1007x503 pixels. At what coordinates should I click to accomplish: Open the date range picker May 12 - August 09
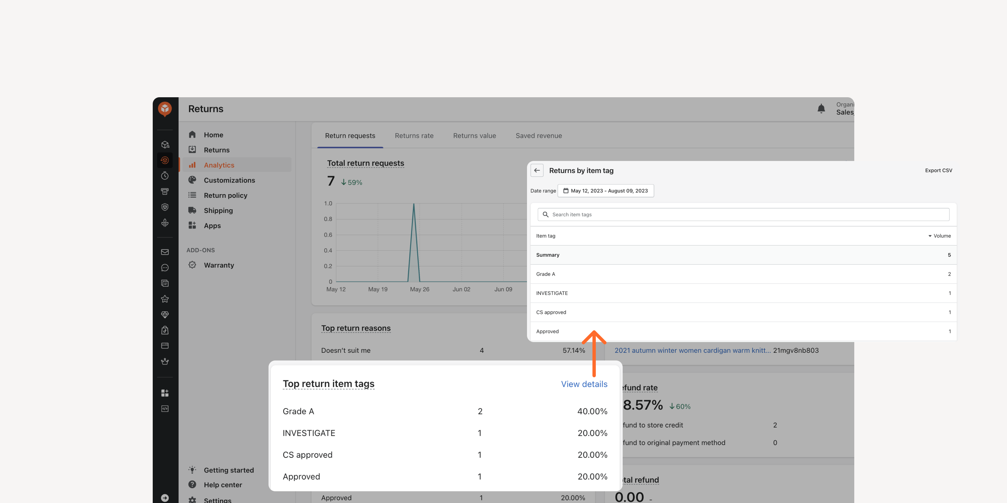click(606, 190)
